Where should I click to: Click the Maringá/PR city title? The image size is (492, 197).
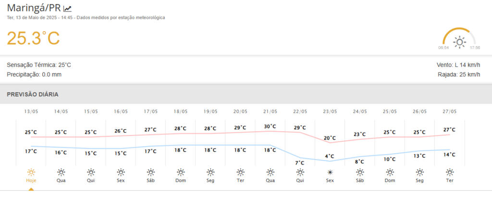[x=34, y=8]
